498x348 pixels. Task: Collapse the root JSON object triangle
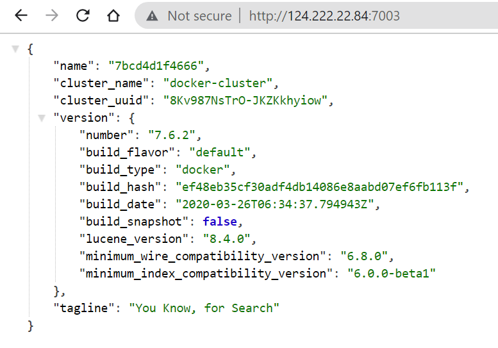15,49
